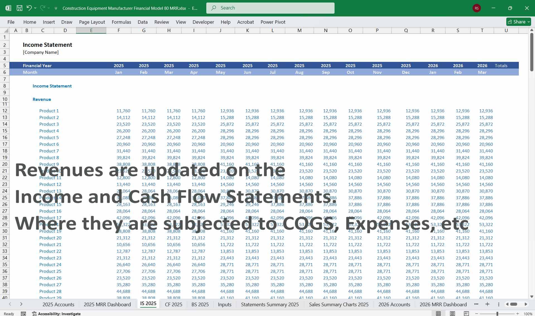535x316 pixels.
Task: Open the Redo history dropdown arrow
Action: 49,8
